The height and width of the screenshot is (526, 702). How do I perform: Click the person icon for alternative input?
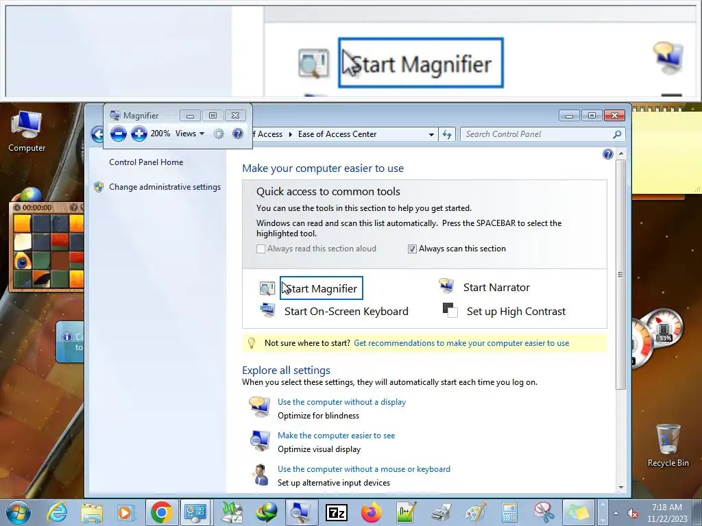pyautogui.click(x=260, y=475)
